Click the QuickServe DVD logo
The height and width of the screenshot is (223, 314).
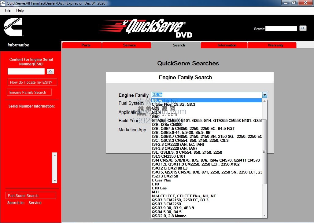coord(146,28)
